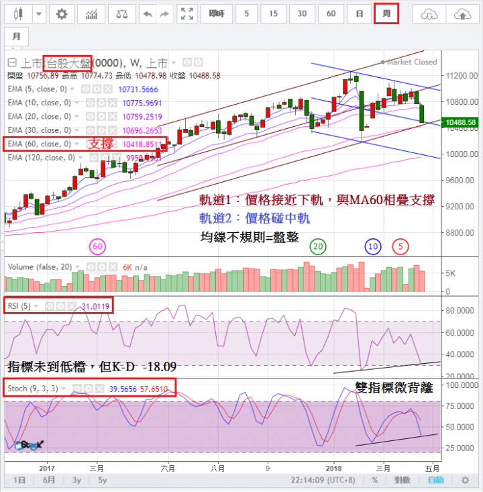Remove the EMA (10, close, 0) indicator
The width and height of the screenshot is (483, 492).
[x=113, y=103]
